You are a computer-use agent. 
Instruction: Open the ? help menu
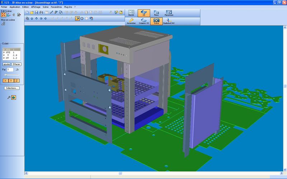point(75,7)
